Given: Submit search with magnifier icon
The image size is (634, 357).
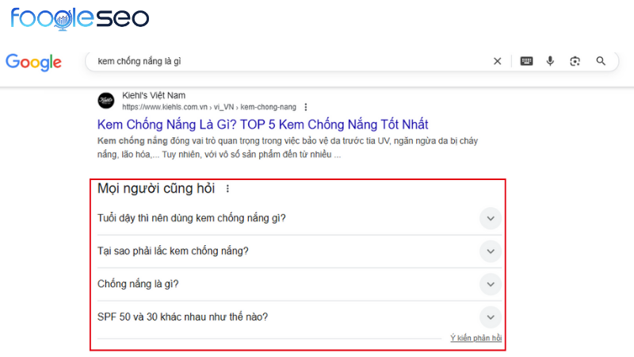Looking at the screenshot, I should (x=601, y=61).
